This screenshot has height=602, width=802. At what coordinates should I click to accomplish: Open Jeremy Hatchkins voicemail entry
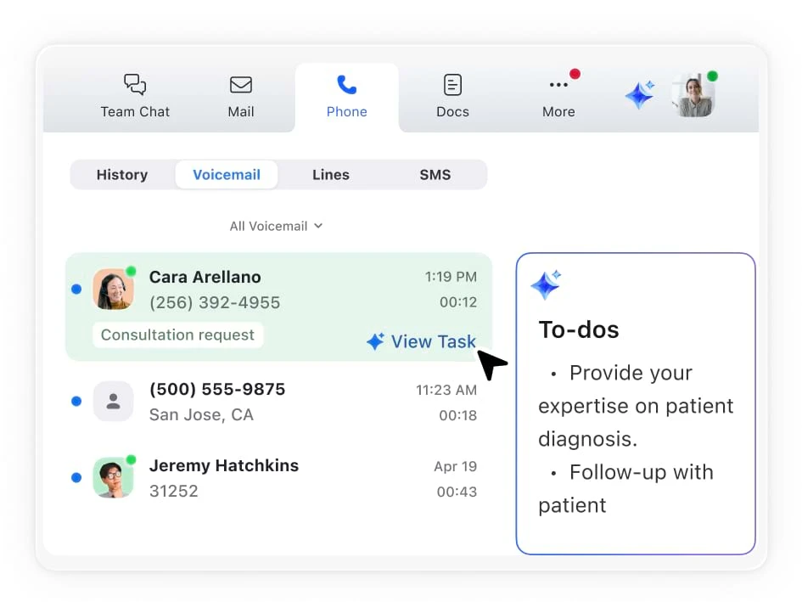click(x=280, y=477)
